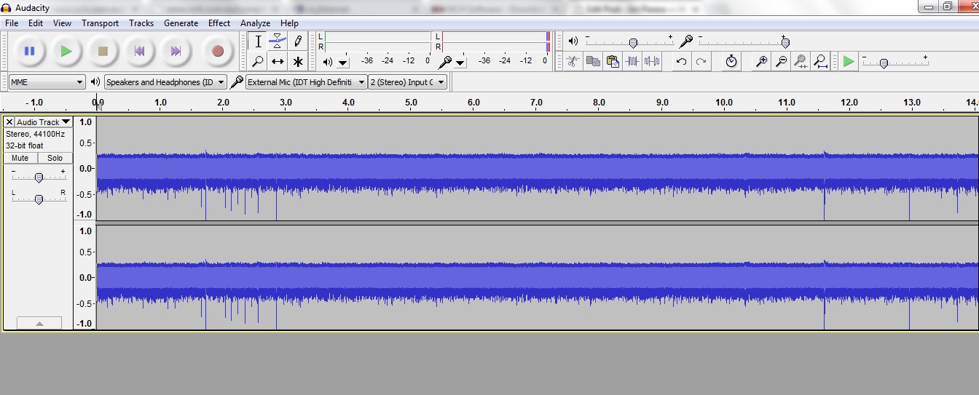Select the Draw pencil tool
Screen dimensions: 979x395
click(297, 41)
